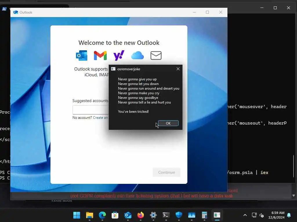Open the Windows Start menu
Image resolution: width=297 pixels, height=222 pixels.
77,215
